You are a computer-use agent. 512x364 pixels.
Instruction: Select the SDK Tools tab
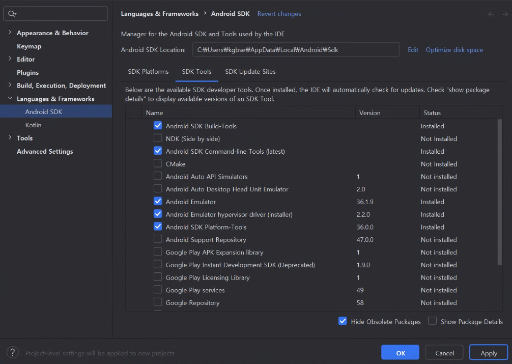[x=196, y=72]
